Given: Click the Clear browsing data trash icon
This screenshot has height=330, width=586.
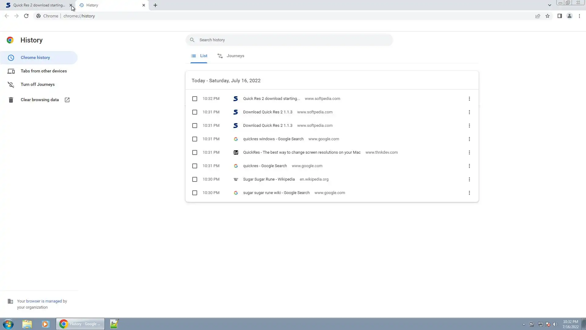Looking at the screenshot, I should 11,100.
